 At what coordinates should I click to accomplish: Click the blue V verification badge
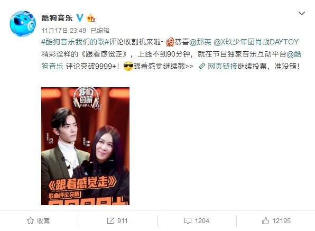(x=80, y=18)
